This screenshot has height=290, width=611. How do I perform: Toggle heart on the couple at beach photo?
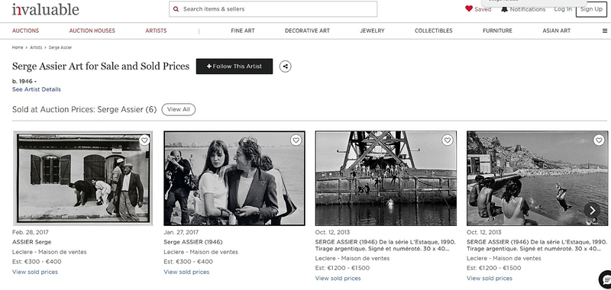pyautogui.click(x=296, y=140)
